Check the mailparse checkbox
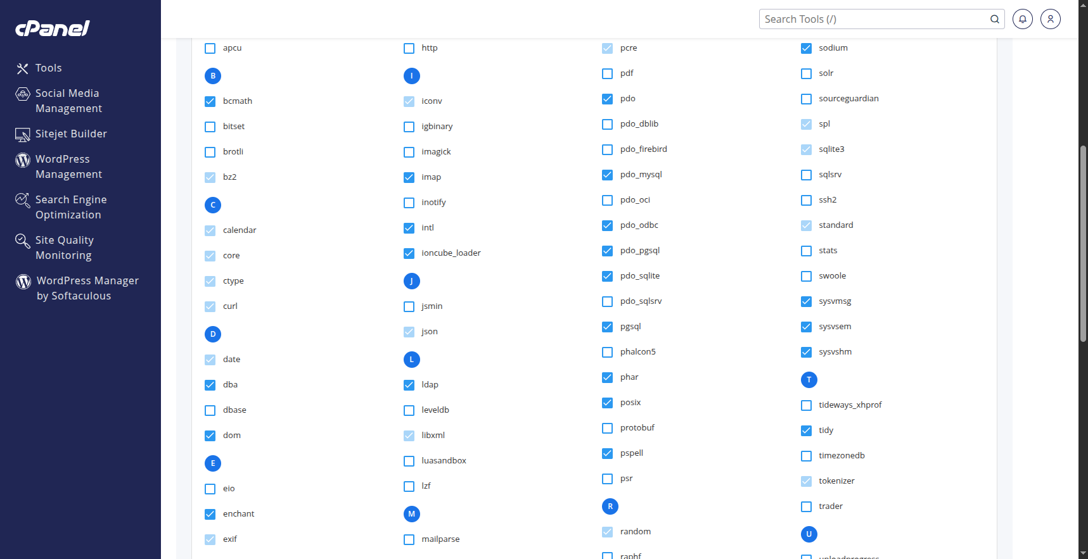Screen dimensions: 1088x559 (409, 539)
